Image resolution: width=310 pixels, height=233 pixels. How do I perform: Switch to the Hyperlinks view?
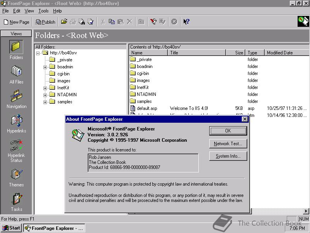(16, 123)
